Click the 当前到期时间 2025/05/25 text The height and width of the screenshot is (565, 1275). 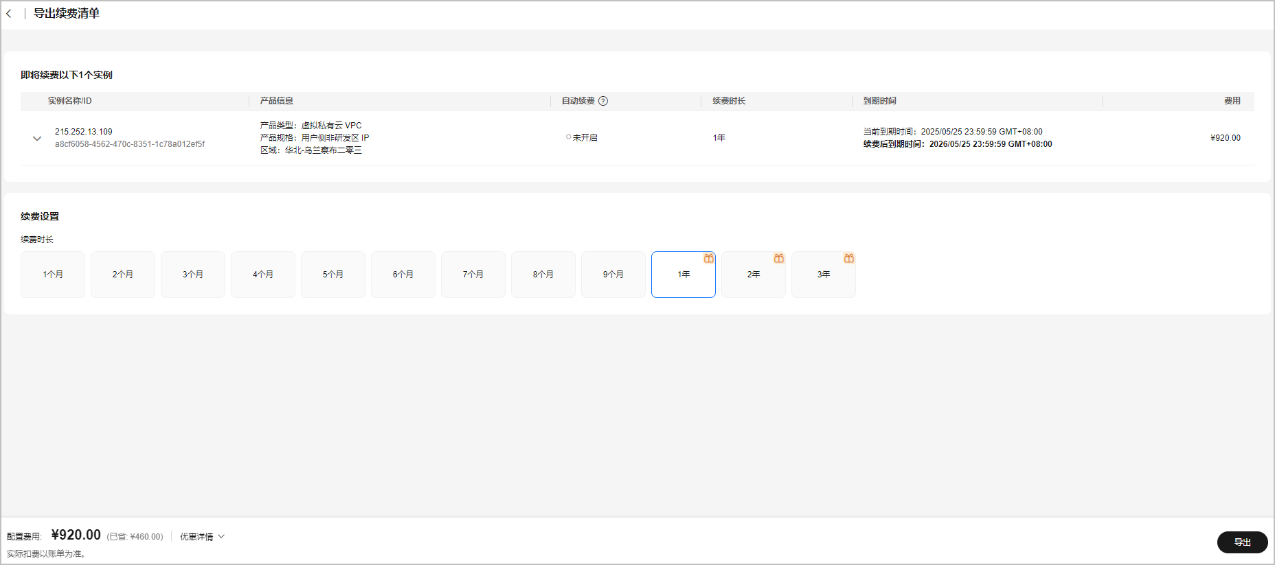[953, 132]
